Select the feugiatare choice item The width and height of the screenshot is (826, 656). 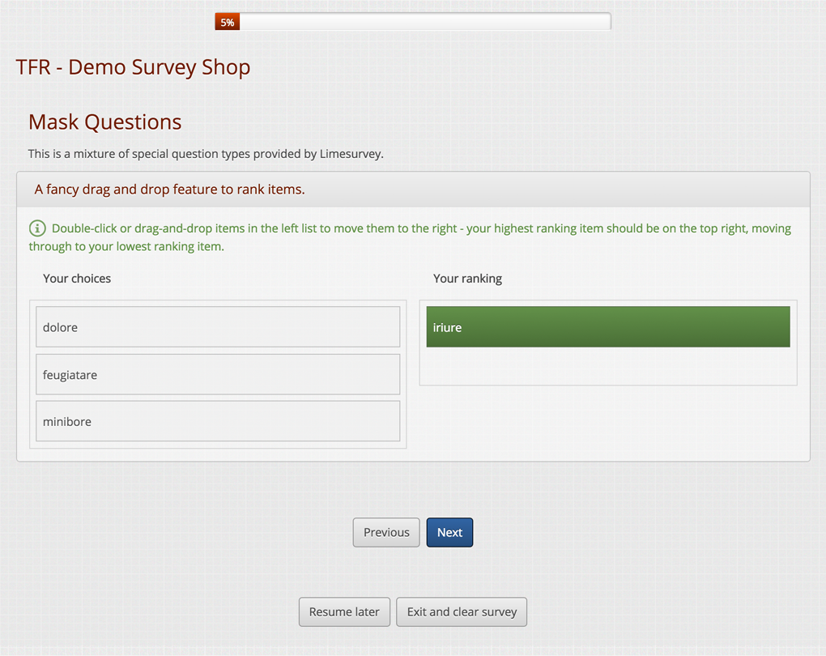[218, 374]
